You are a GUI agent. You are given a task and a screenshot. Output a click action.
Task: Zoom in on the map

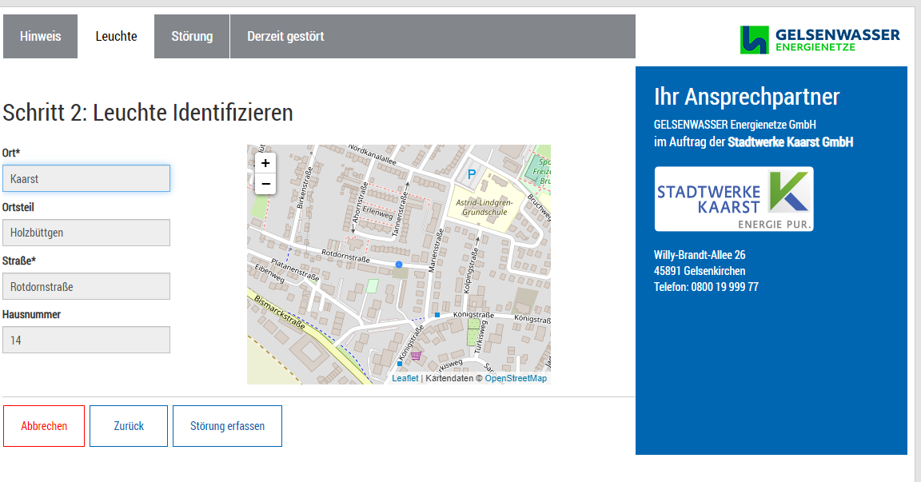point(265,163)
